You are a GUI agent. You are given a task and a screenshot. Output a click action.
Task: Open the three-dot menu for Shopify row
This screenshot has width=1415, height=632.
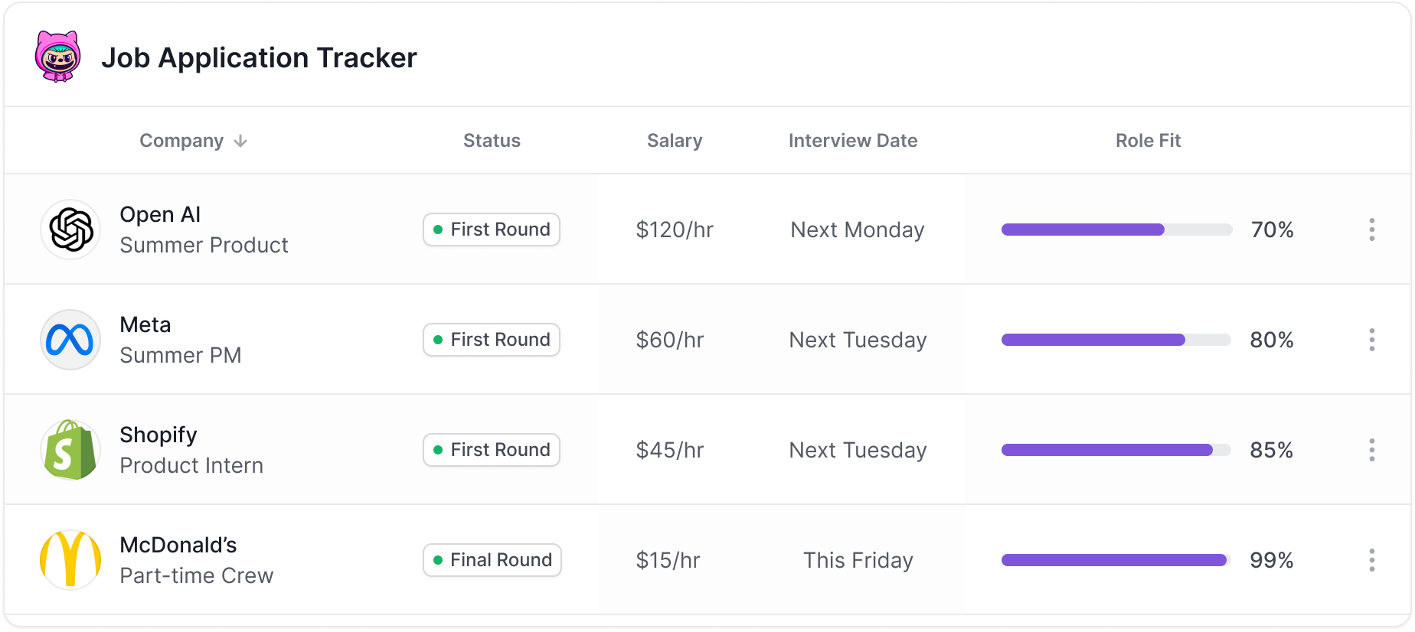coord(1371,450)
